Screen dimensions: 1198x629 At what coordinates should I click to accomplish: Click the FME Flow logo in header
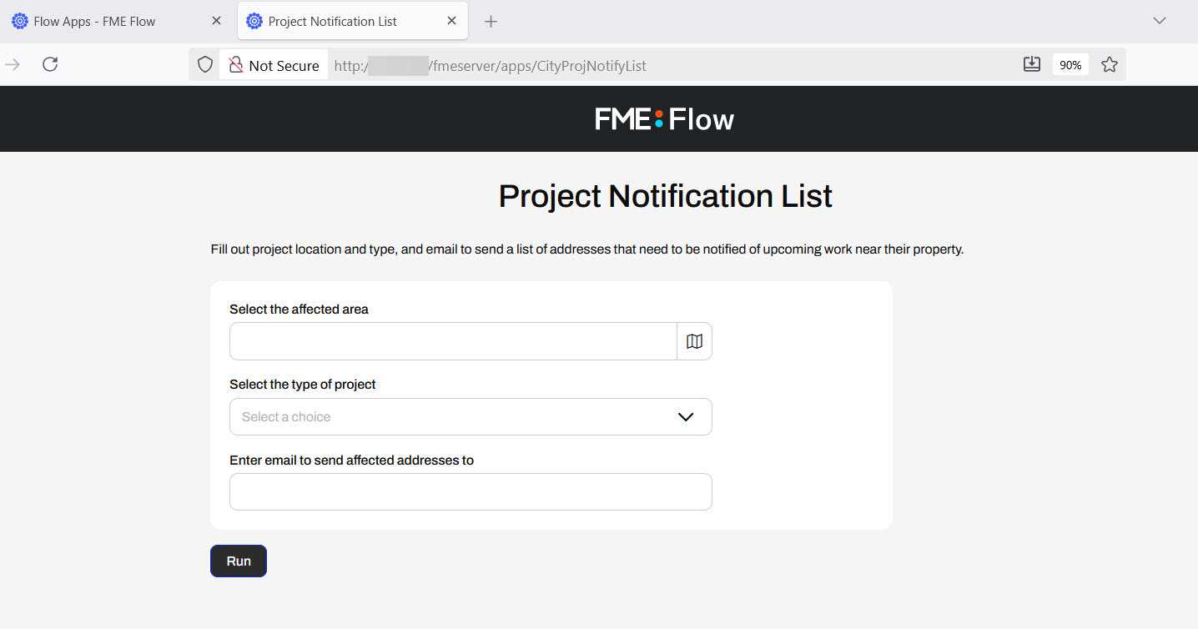click(x=664, y=119)
